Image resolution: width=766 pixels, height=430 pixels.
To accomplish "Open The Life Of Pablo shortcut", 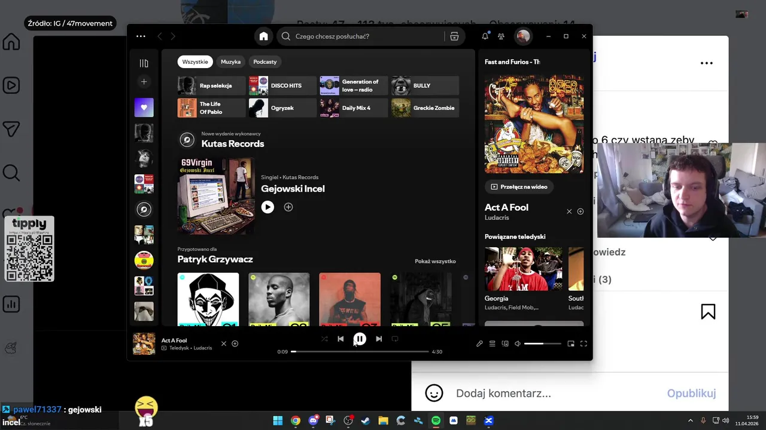I will [211, 108].
